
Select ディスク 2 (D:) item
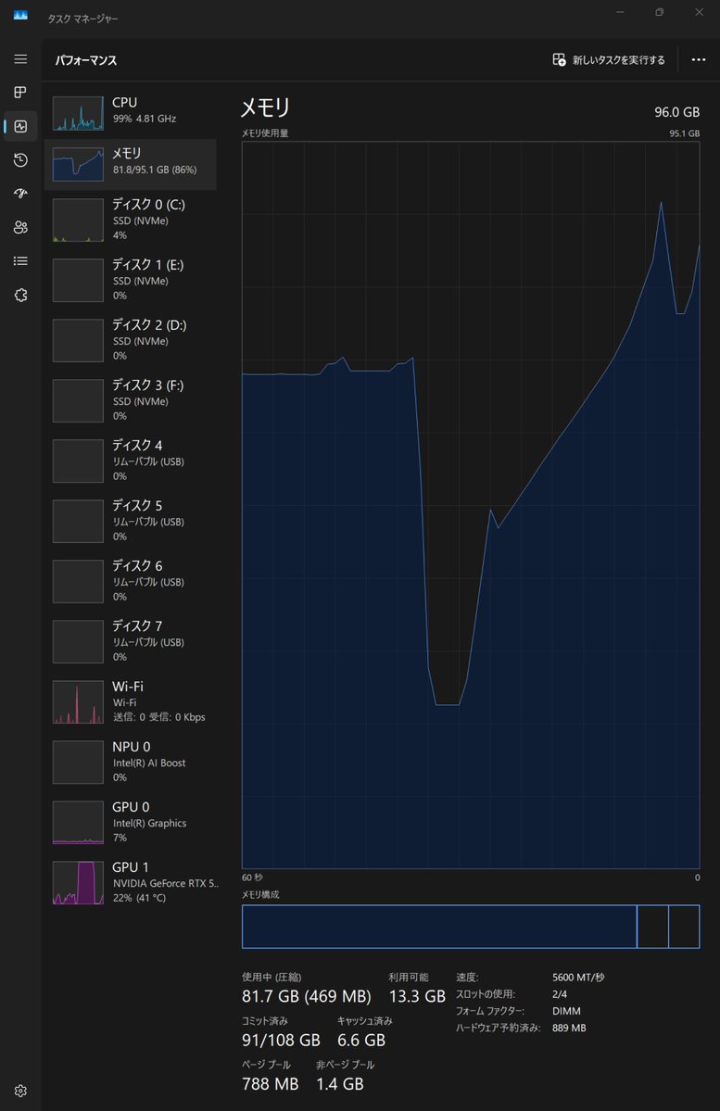click(131, 341)
